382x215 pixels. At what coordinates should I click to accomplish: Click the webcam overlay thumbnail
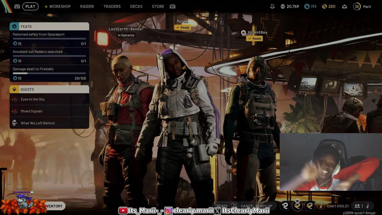pos(331,162)
